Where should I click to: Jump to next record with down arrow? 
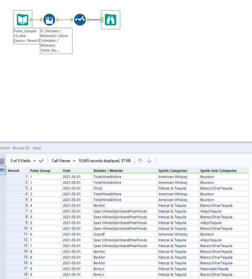149,161
